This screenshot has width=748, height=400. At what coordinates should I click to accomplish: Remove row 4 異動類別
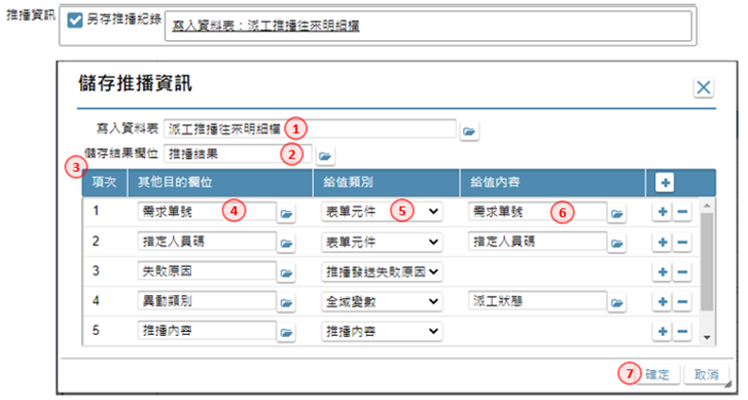pyautogui.click(x=682, y=301)
